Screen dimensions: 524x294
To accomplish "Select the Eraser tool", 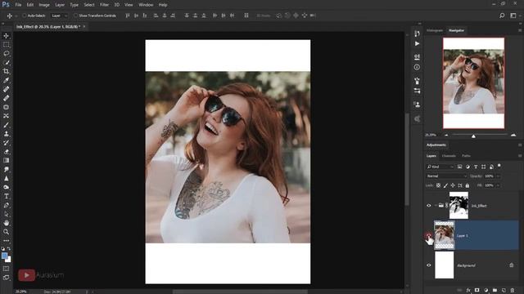I will (6, 152).
